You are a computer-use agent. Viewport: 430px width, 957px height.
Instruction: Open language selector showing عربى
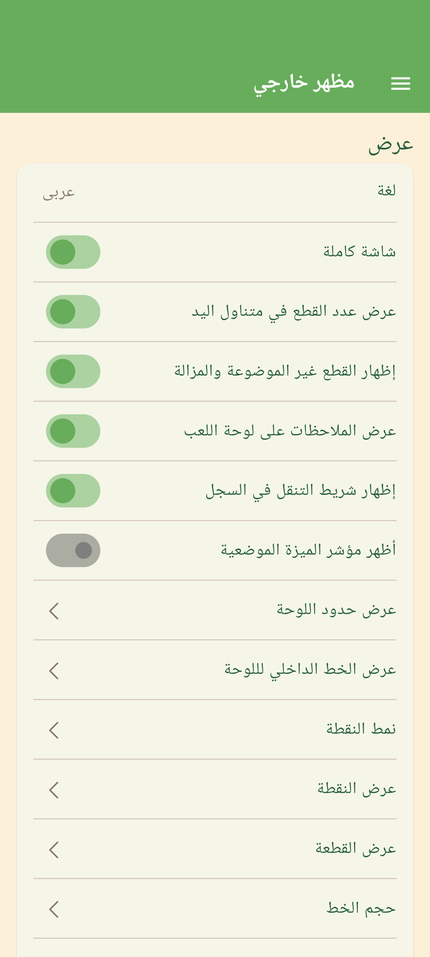click(x=59, y=193)
